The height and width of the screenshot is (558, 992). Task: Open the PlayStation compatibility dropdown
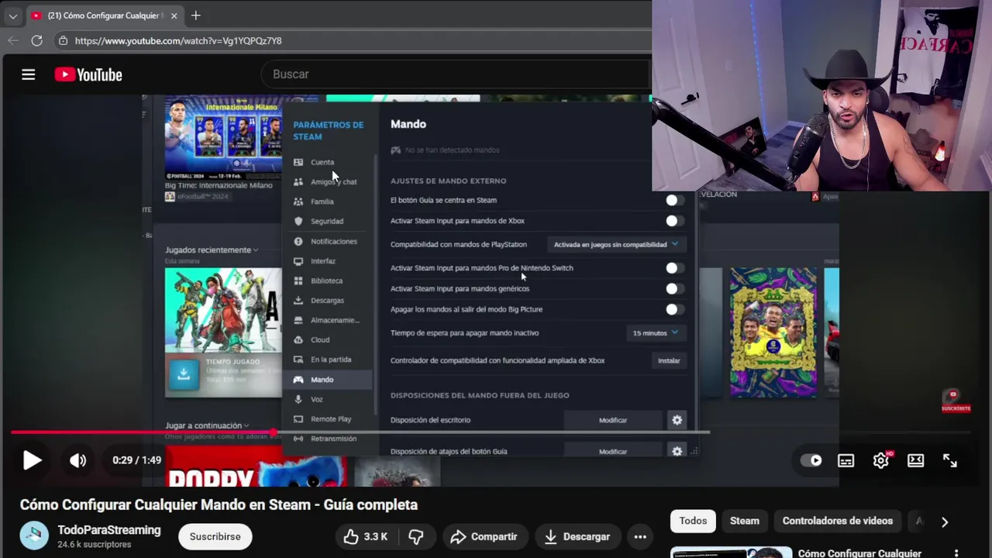click(x=616, y=244)
